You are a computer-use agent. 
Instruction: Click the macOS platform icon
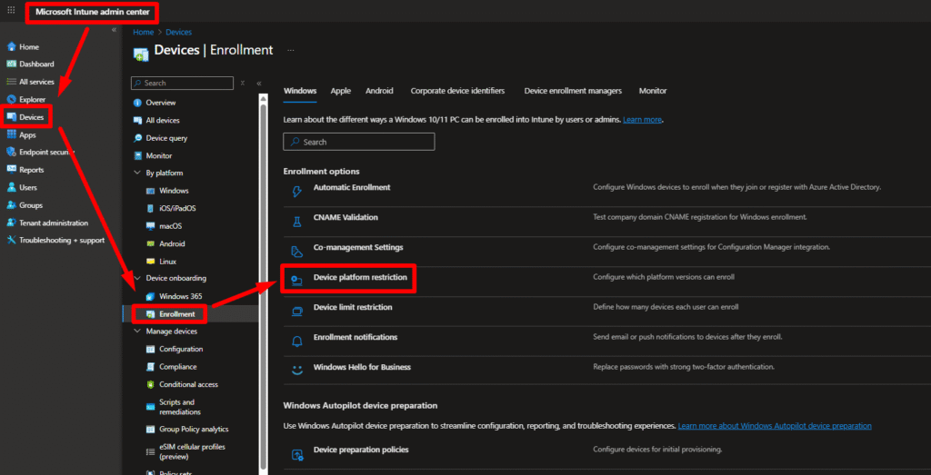coord(150,226)
